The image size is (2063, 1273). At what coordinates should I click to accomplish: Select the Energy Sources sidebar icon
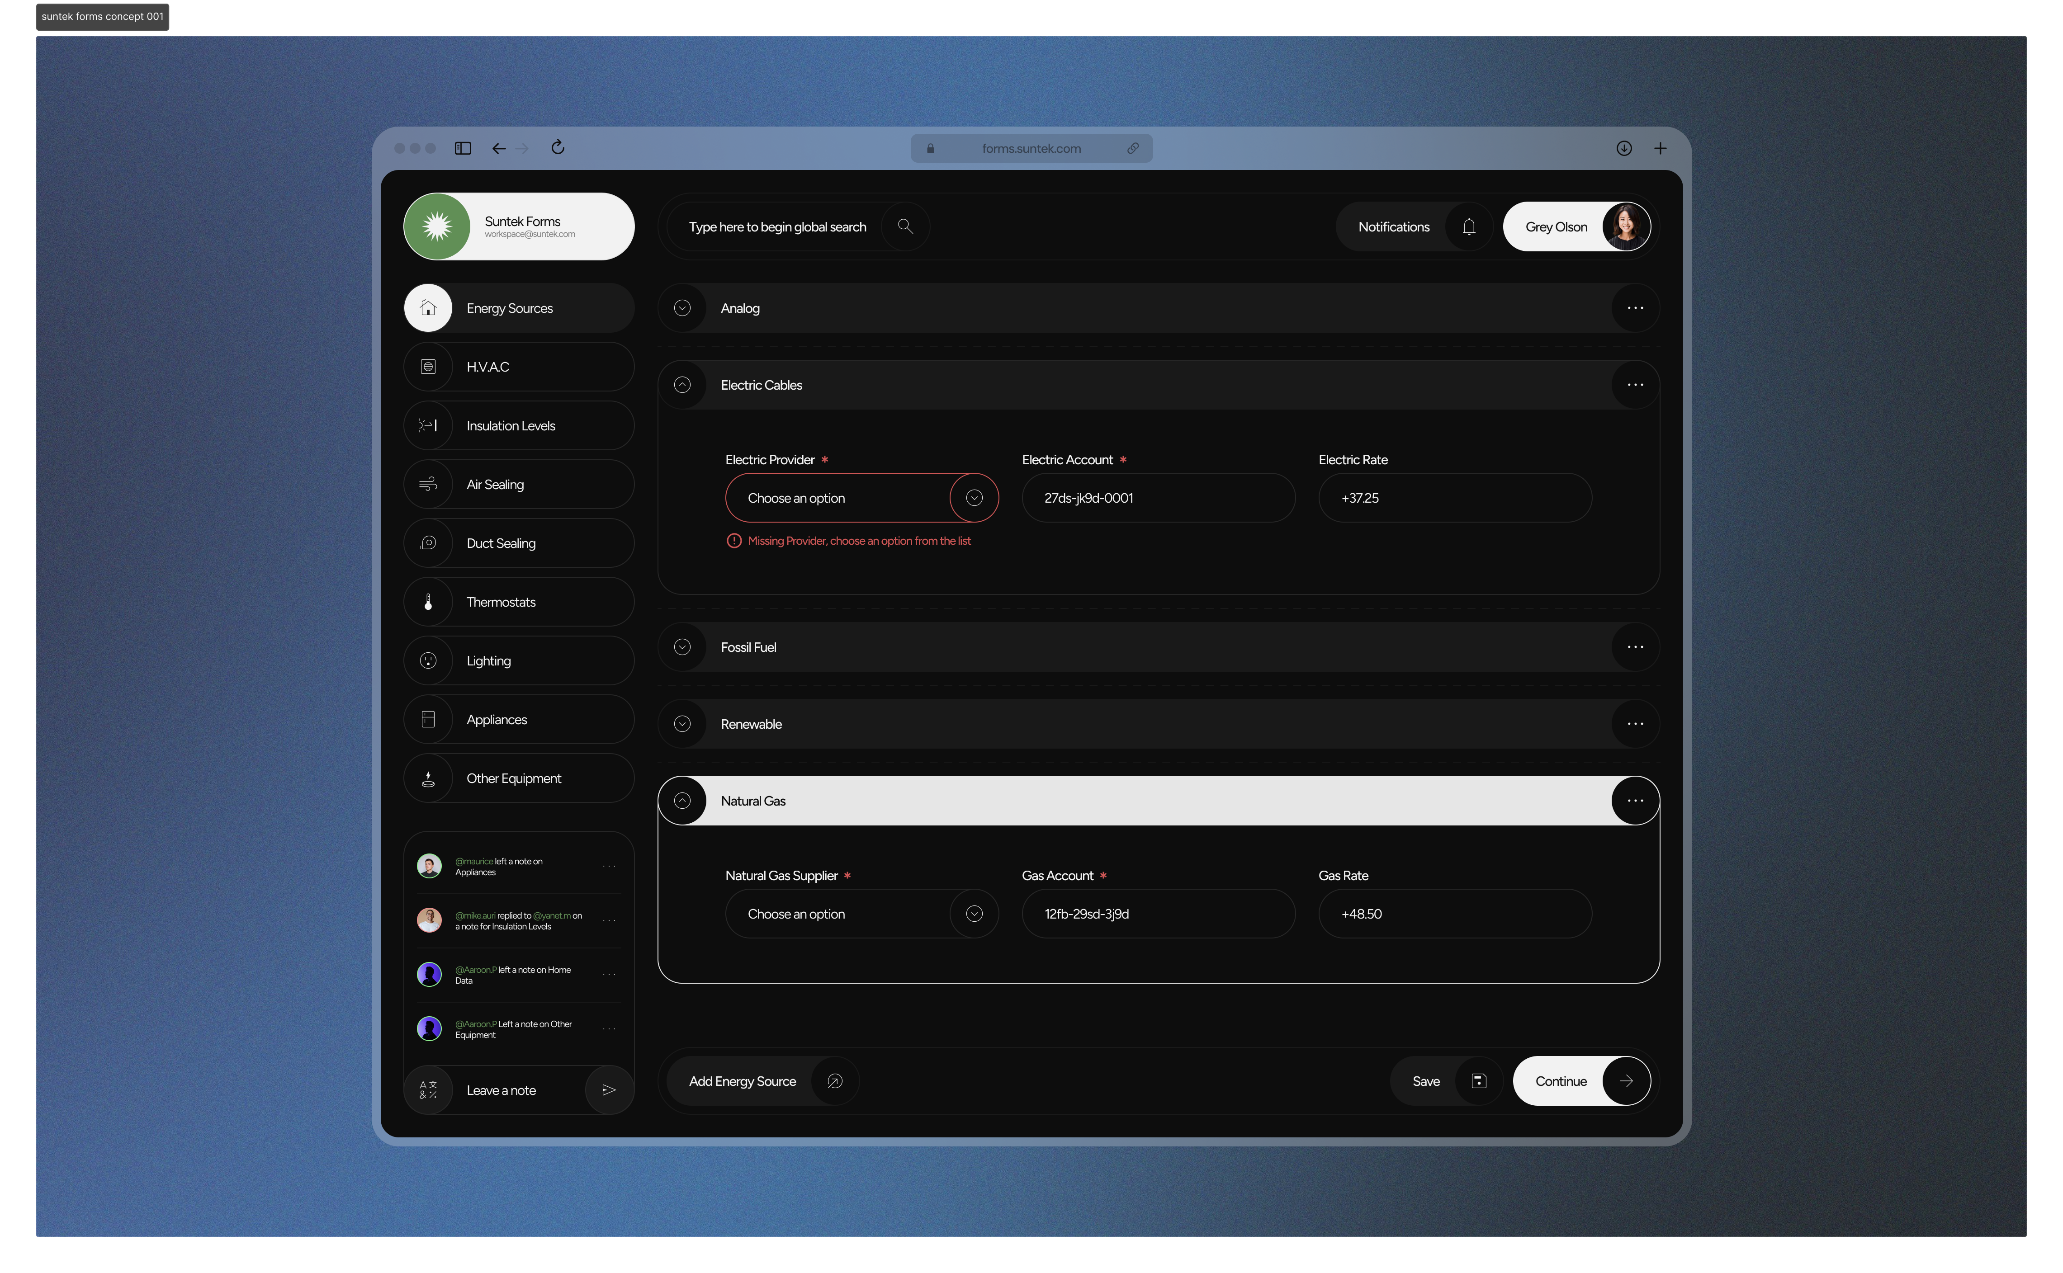(x=428, y=307)
